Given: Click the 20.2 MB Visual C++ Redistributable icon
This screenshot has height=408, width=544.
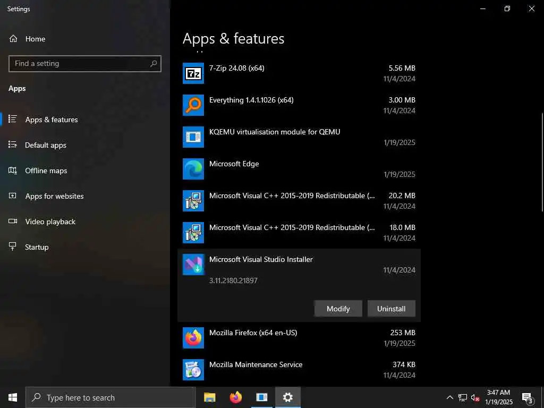Looking at the screenshot, I should (193, 201).
